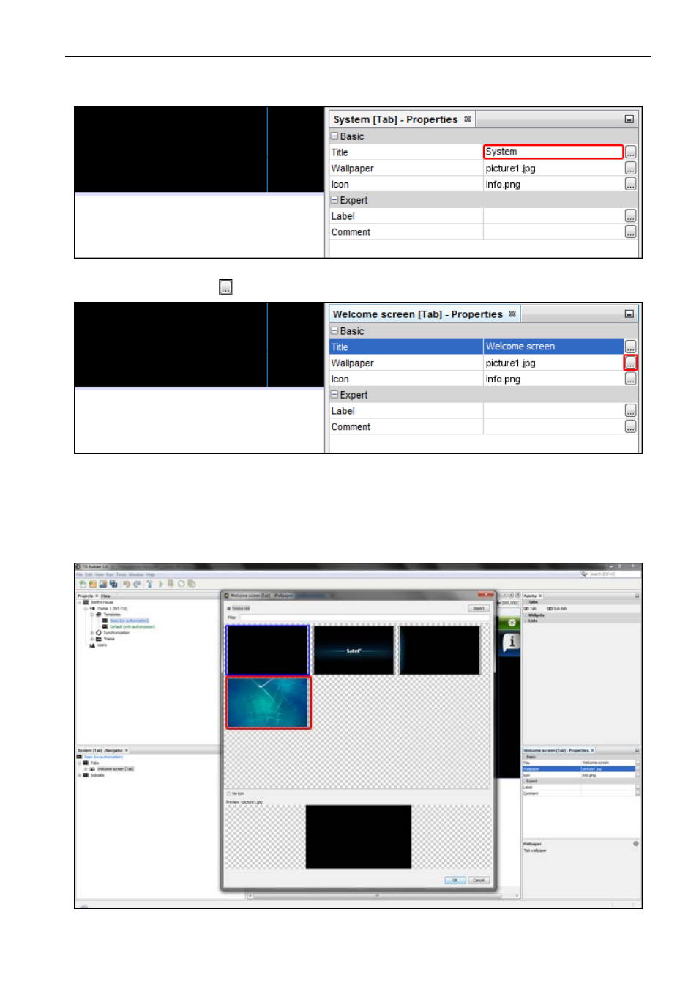Screen dimensions: 699x989
Task: Close large Welcome screen [Tab] - Properties tab
Action: 512,314
